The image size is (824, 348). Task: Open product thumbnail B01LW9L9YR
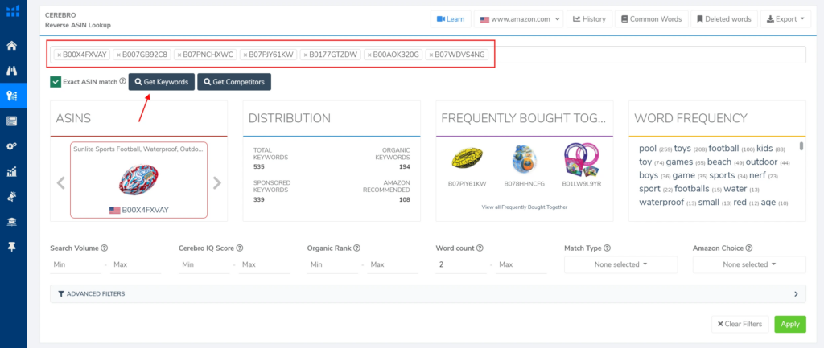click(x=581, y=160)
